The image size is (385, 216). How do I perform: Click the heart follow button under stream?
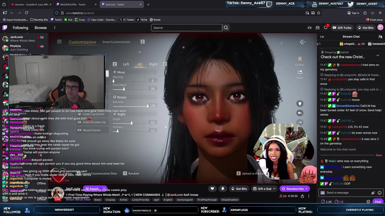tap(212, 189)
